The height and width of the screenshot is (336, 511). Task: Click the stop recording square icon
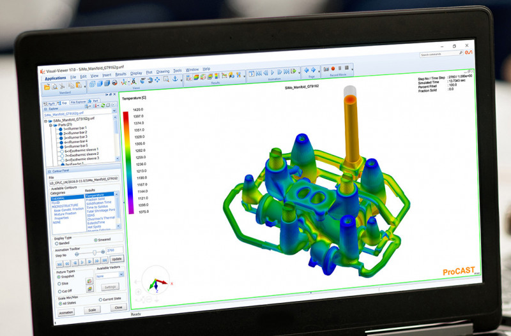347,68
